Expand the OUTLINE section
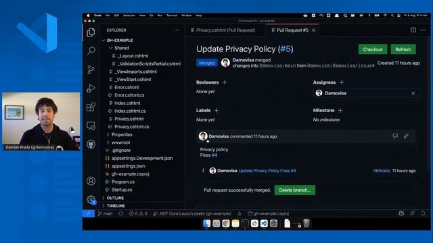 [x=115, y=198]
